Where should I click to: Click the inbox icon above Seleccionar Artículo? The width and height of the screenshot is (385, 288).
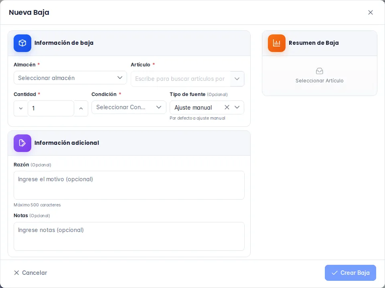tap(320, 71)
